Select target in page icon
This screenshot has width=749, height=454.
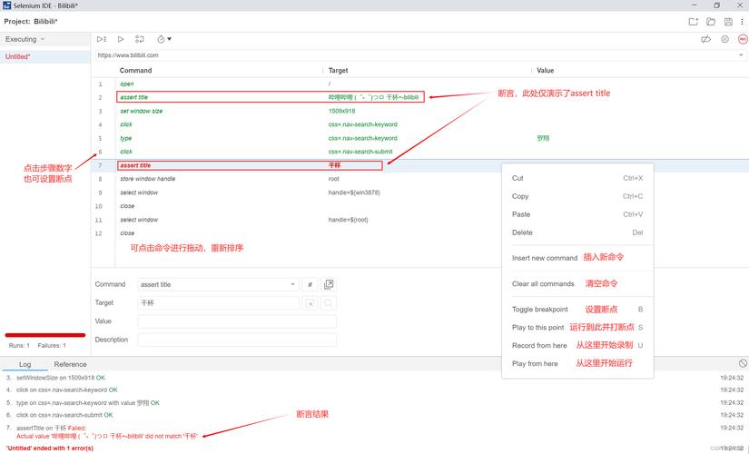click(x=310, y=303)
